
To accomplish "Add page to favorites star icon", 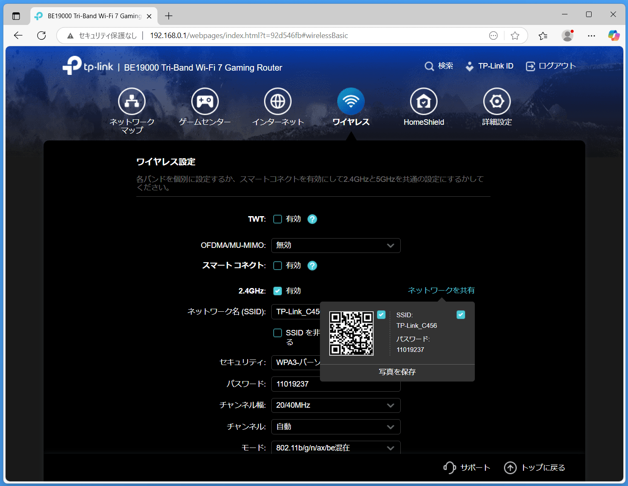I will (515, 36).
